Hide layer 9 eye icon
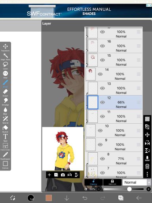Screen dimensions: 152x203 100,145
